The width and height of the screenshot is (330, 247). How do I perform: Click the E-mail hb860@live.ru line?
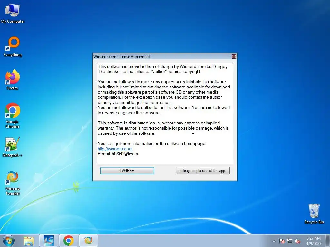tap(118, 154)
